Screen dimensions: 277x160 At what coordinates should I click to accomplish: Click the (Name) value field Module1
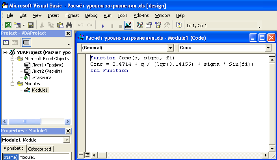(44, 157)
